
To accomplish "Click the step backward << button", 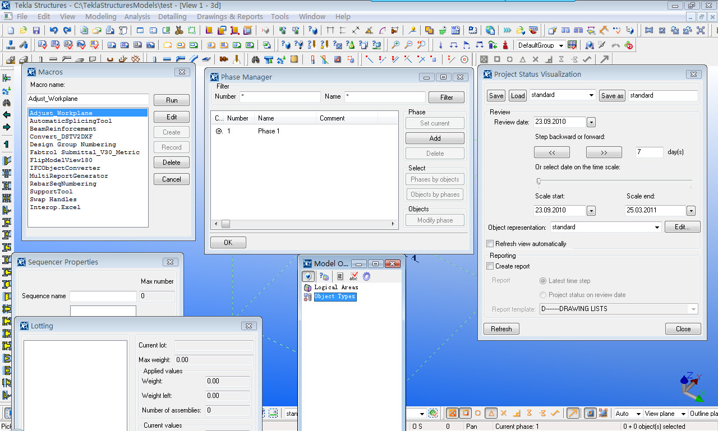I will [552, 152].
